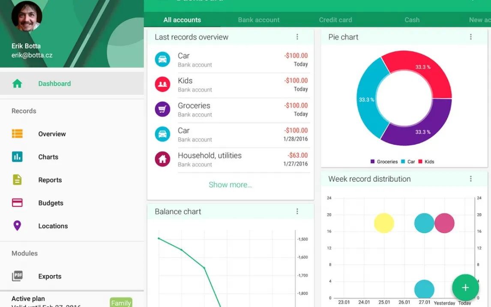Click the Dashboard home icon
The width and height of the screenshot is (491, 307).
click(17, 84)
